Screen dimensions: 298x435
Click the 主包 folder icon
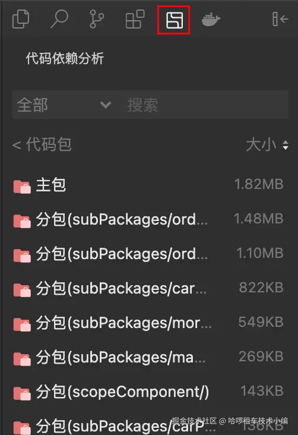[22, 187]
